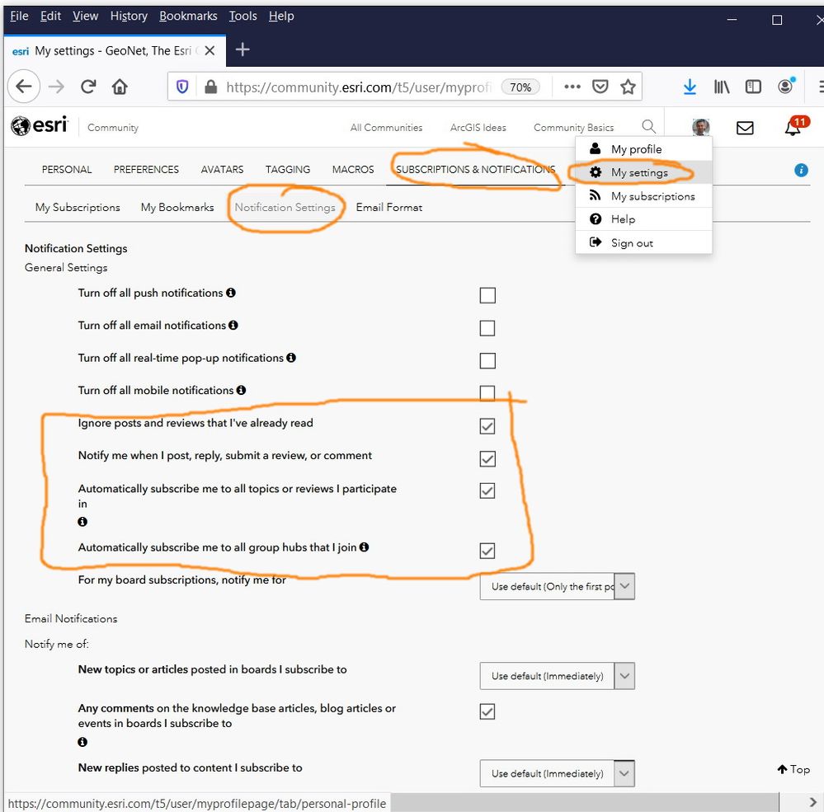Screen dimensions: 824x812
Task: Click info icon beside group hubs option
Action: point(365,547)
